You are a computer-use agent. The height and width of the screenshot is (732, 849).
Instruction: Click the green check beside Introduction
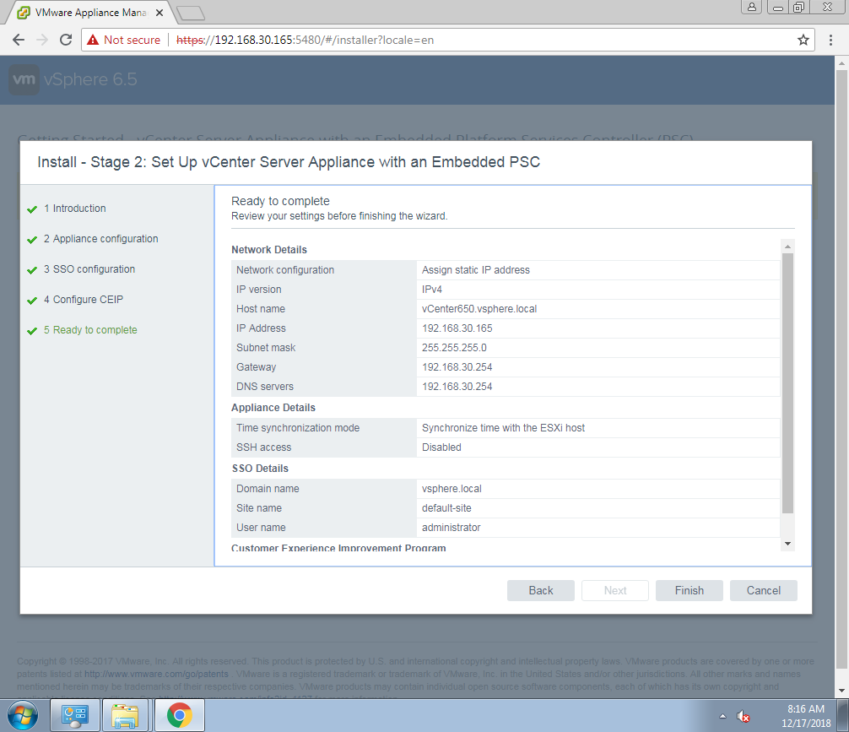[x=32, y=209]
